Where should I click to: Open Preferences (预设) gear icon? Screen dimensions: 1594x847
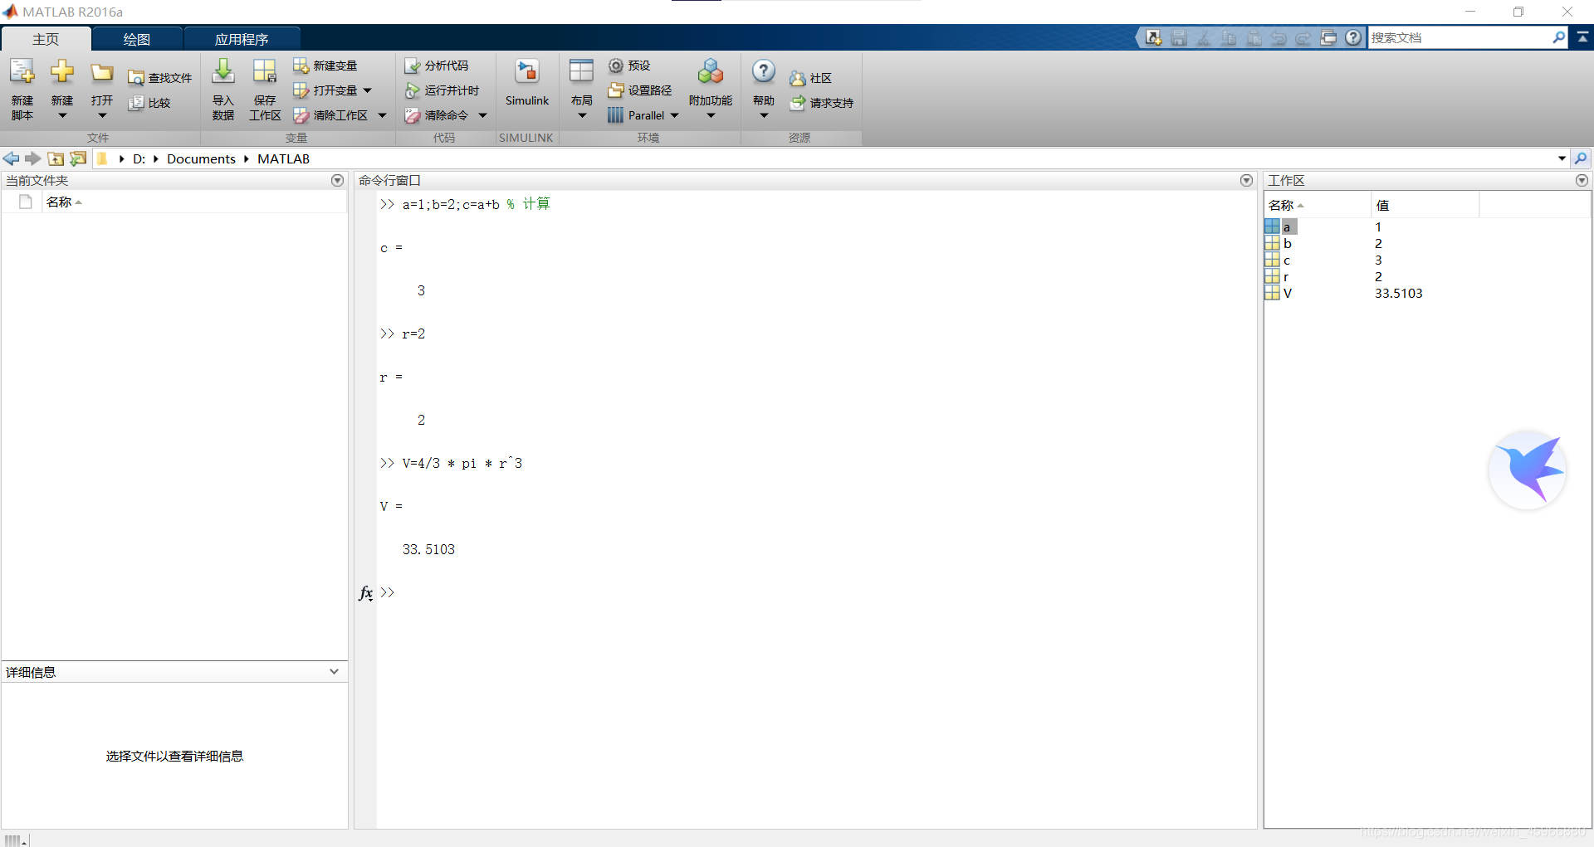(x=615, y=66)
